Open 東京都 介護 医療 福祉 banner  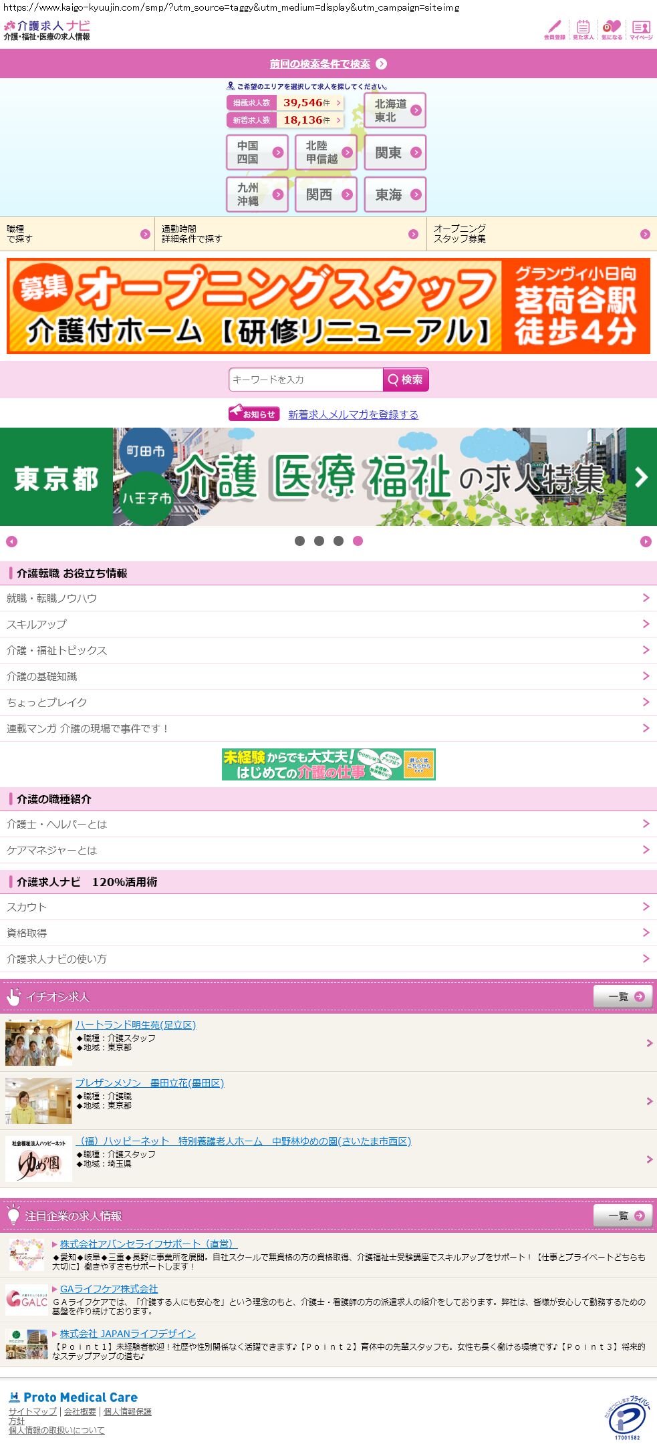click(x=328, y=477)
